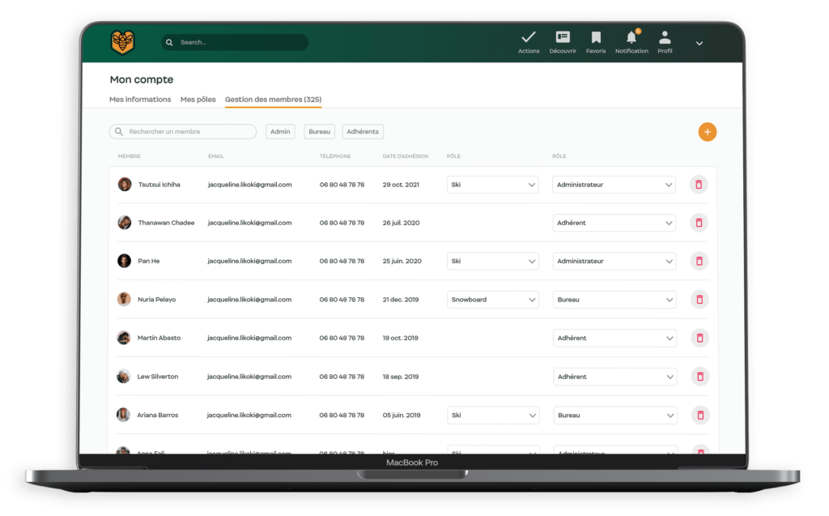Switch to the Mes informations tab
This screenshot has width=829, height=516.
coord(140,100)
